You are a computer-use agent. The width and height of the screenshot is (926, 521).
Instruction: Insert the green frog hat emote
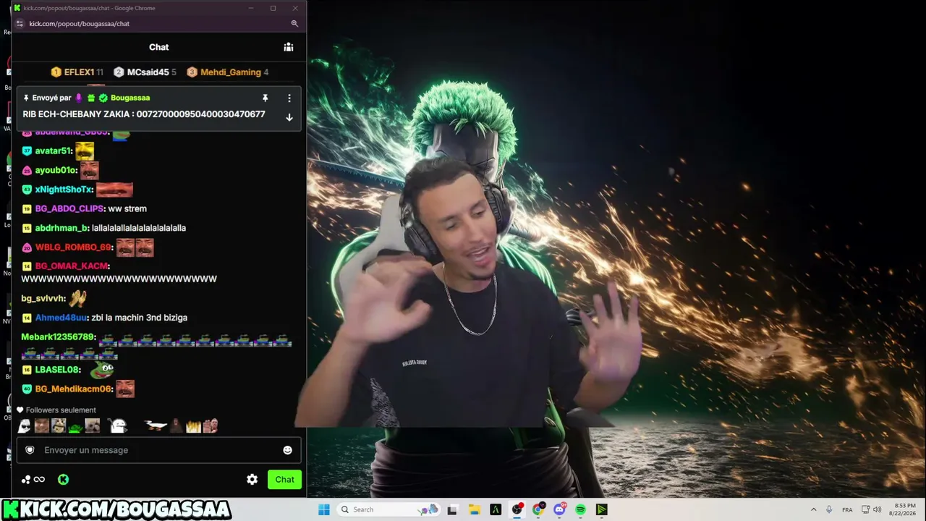pos(75,427)
